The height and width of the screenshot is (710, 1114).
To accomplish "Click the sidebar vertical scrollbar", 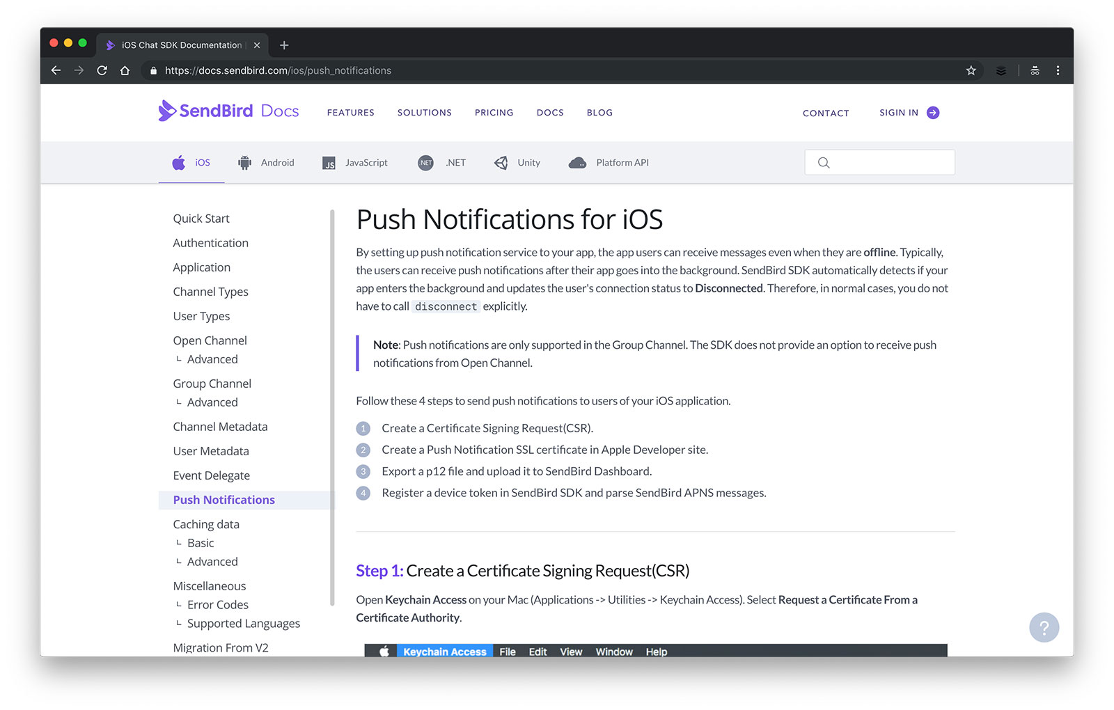I will (333, 407).
